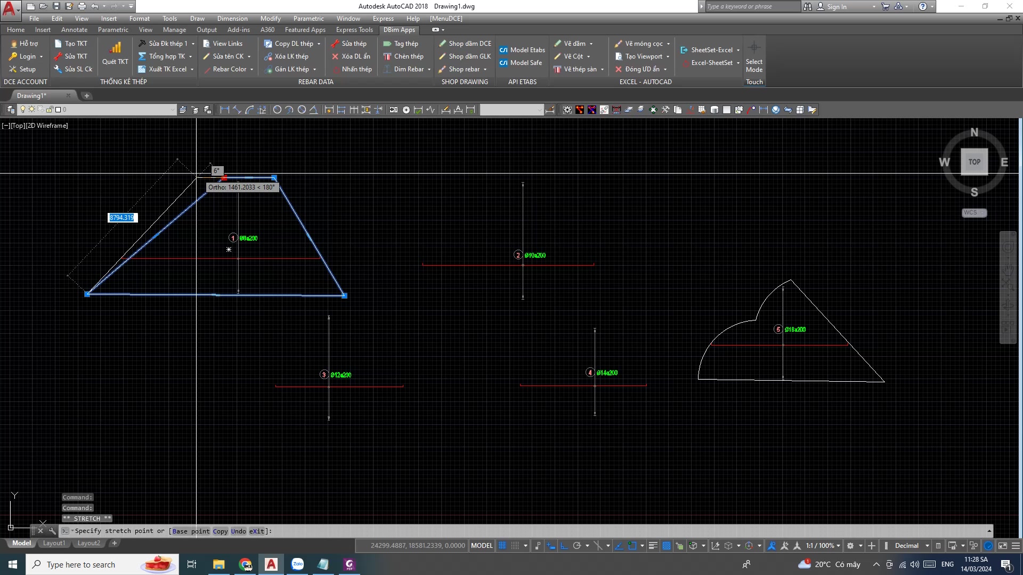Select the Angular dimension tool
The height and width of the screenshot is (575, 1023).
pos(314,110)
